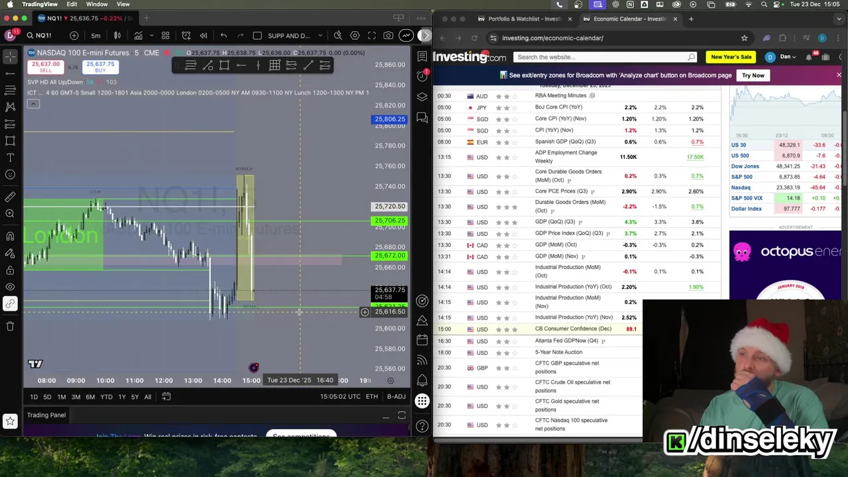Select the horizontal lines tool in floating toolbar
This screenshot has width=848, height=477.
(x=191, y=65)
